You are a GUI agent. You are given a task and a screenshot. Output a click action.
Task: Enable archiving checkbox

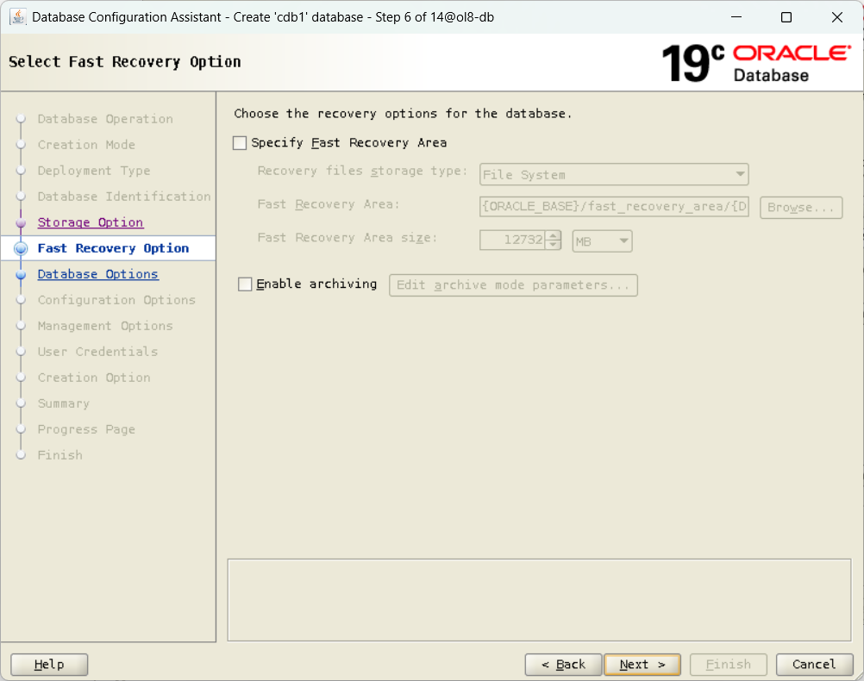click(245, 284)
